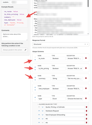Remove the first 'etc' allowed value
Screen dimensions: 92x125
86,119
